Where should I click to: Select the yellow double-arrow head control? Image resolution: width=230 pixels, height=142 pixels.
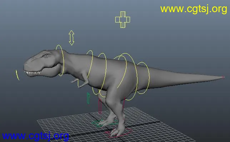coord(71,38)
